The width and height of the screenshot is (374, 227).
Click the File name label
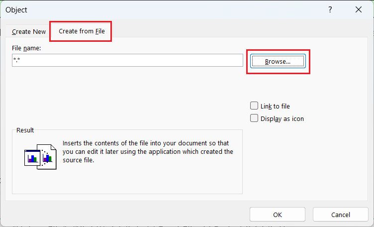pos(26,48)
